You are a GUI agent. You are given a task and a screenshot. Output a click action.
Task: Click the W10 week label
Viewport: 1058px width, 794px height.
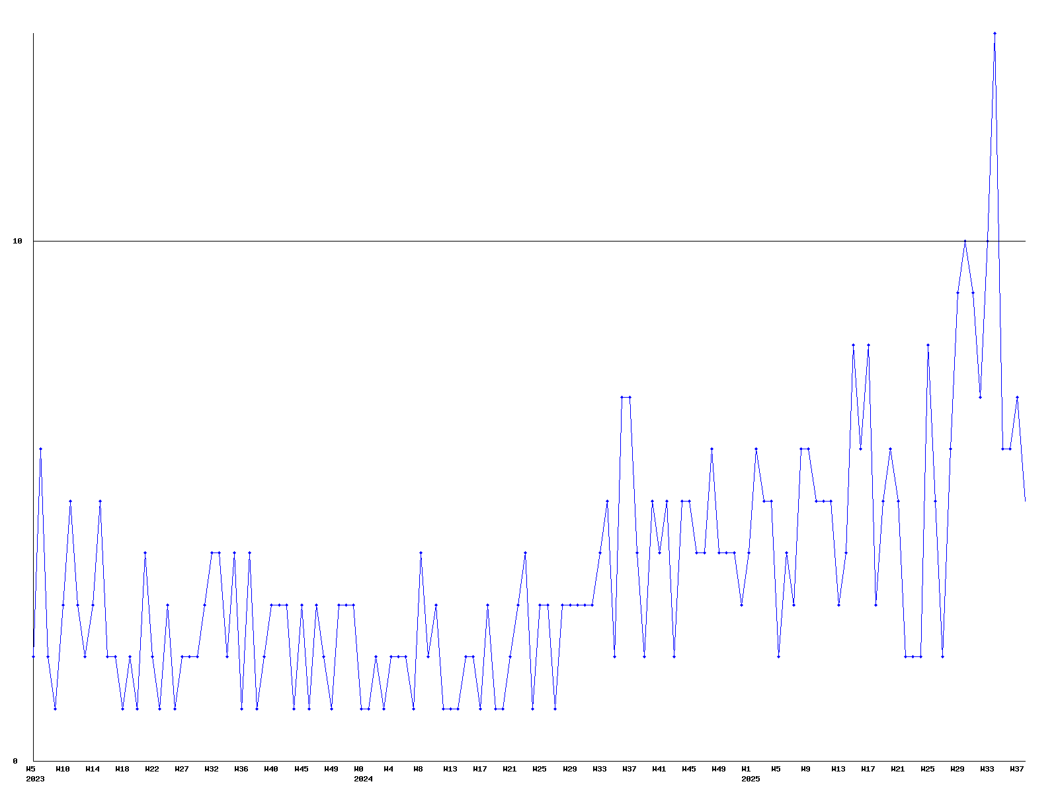coord(63,769)
